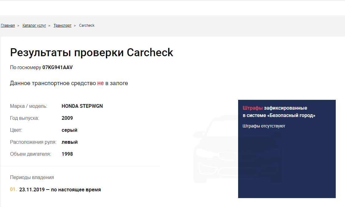
Task: Click the Марка / модель label
Action: 29,106
